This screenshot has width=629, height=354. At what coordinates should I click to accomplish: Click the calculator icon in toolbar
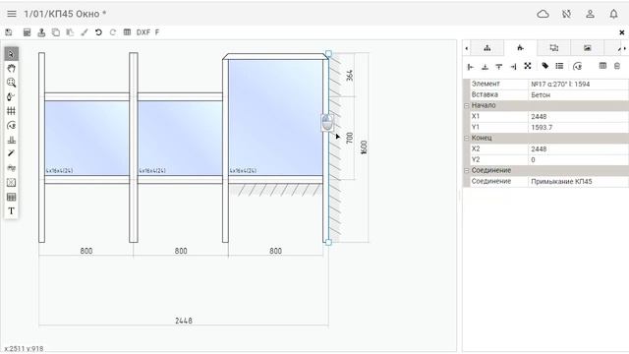point(27,32)
